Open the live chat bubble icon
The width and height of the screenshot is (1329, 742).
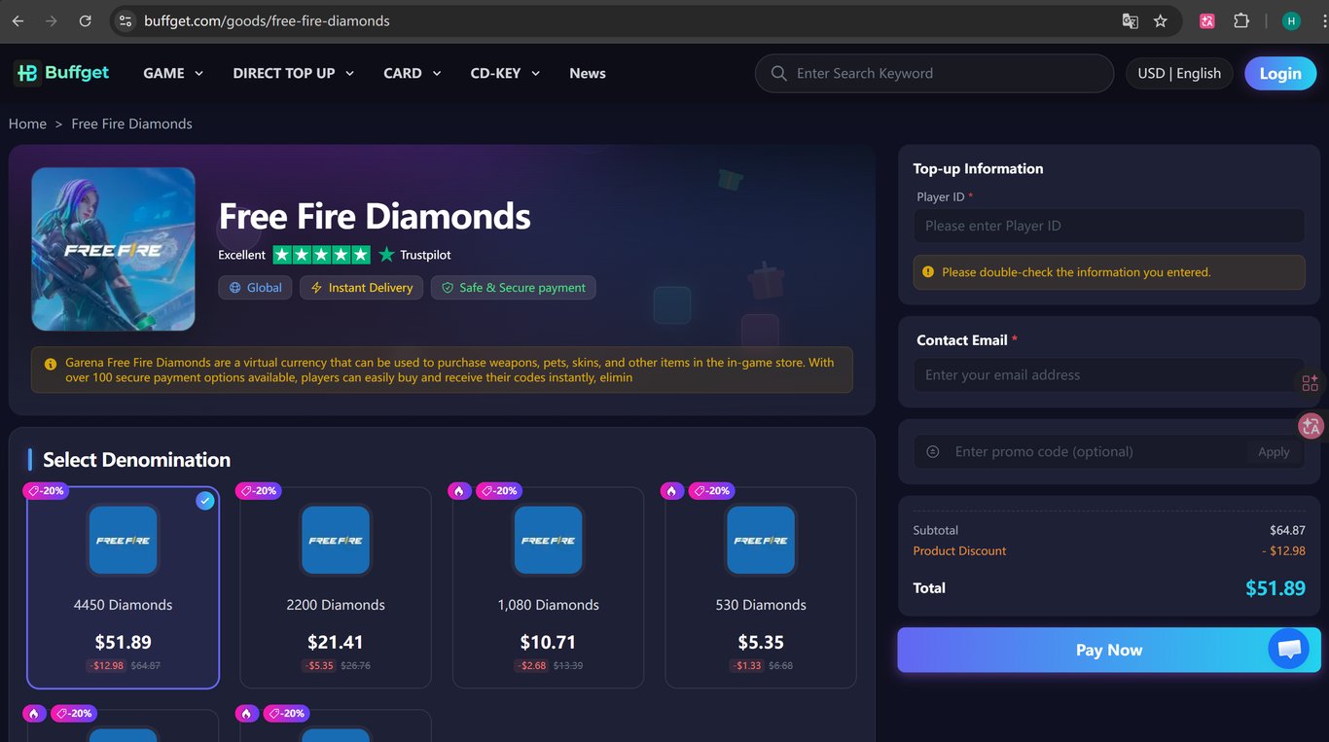click(1289, 649)
